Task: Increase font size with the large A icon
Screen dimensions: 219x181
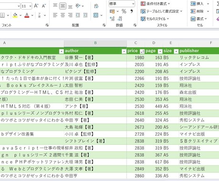Action: click(36, 6)
